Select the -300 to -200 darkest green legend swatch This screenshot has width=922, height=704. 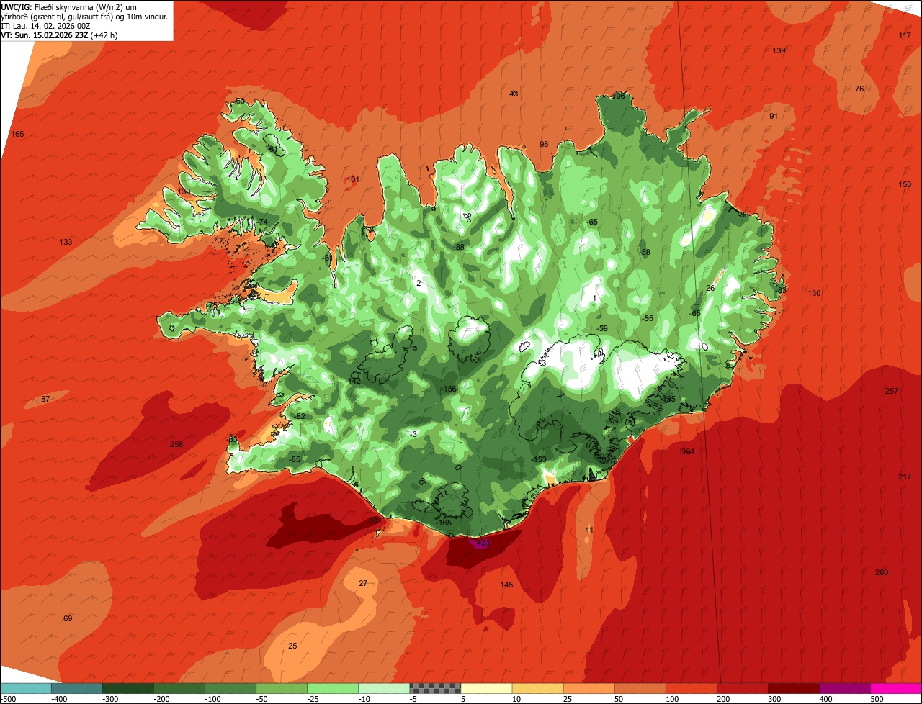(127, 688)
